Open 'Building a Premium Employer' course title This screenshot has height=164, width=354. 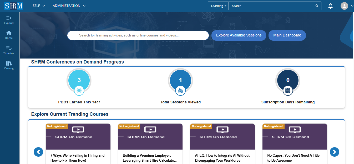click(150, 158)
